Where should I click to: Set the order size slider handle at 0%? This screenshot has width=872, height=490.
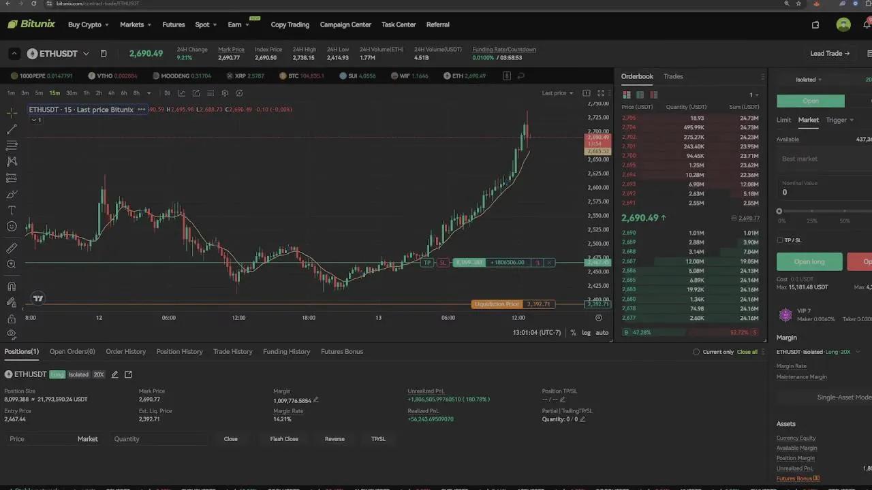pos(779,211)
